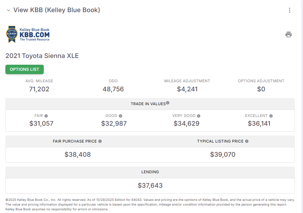Click the Kelley Blue Book logo
The width and height of the screenshot is (303, 213).
click(x=28, y=35)
